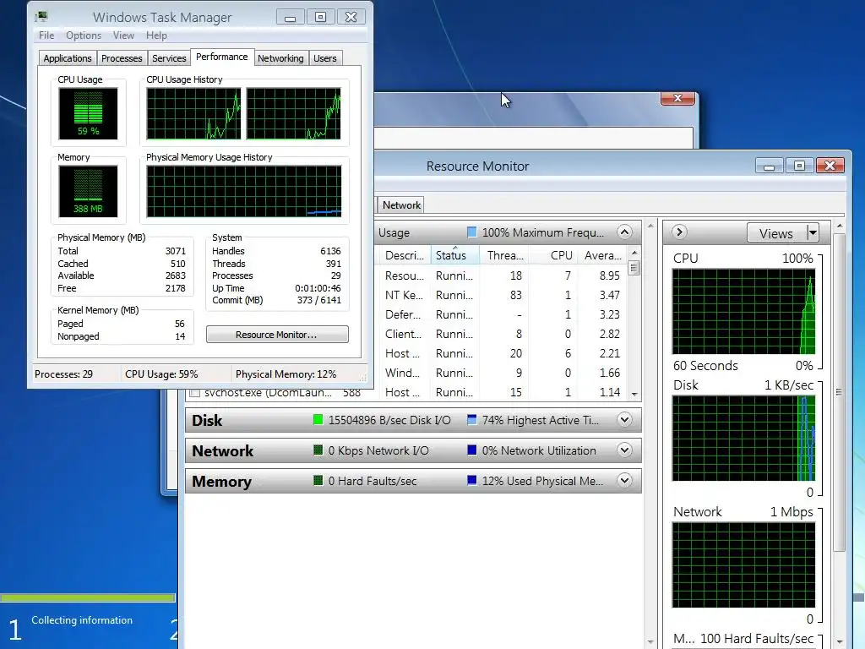Sort by the Avera... column header
Image resolution: width=865 pixels, height=649 pixels.
602,255
